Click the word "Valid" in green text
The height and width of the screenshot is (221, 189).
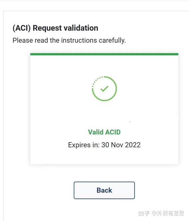pyautogui.click(x=96, y=132)
